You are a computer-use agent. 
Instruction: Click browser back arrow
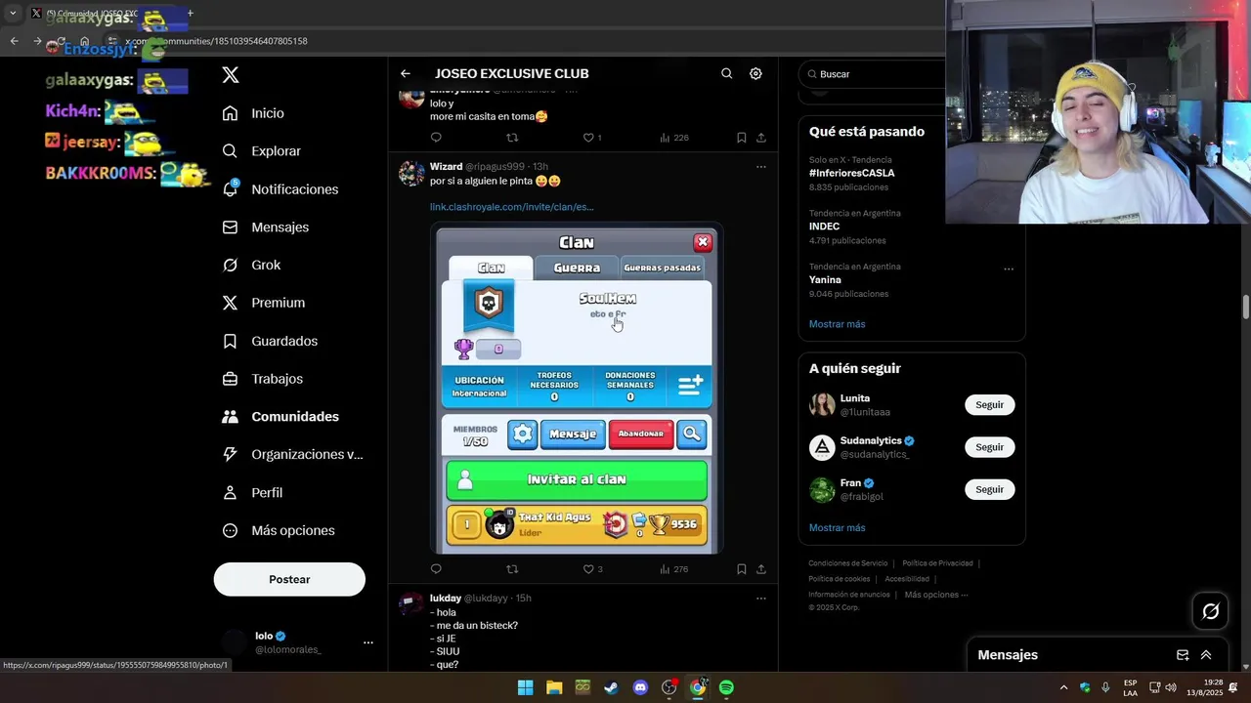[x=14, y=41]
